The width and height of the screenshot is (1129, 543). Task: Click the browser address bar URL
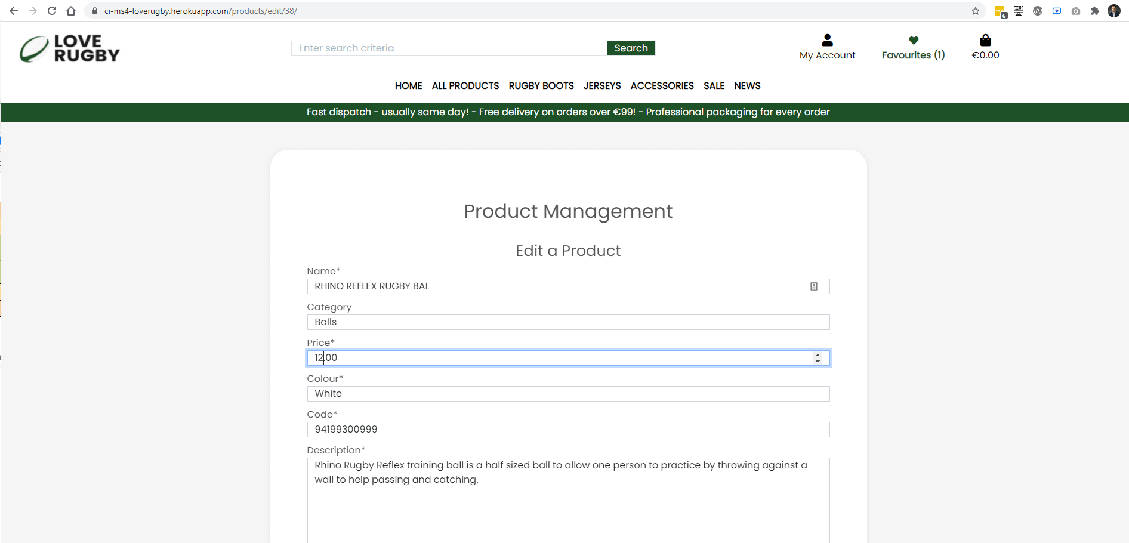click(x=200, y=11)
